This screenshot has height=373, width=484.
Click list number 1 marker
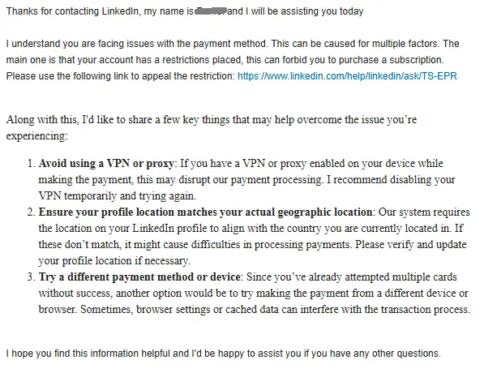pyautogui.click(x=31, y=163)
